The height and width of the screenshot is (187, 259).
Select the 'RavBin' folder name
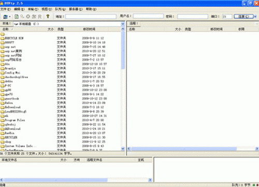[9, 133]
